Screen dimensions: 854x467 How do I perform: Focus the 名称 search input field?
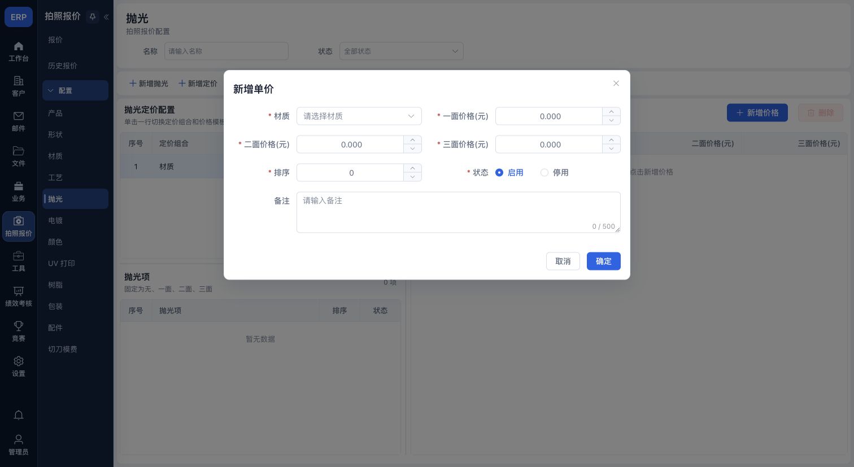coord(226,51)
